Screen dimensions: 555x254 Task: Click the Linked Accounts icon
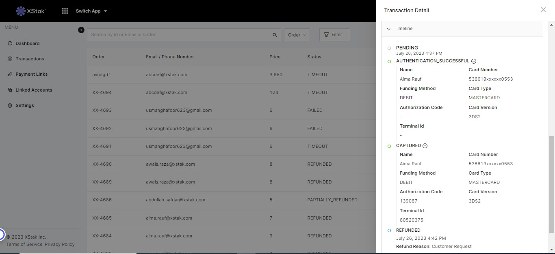(x=10, y=90)
